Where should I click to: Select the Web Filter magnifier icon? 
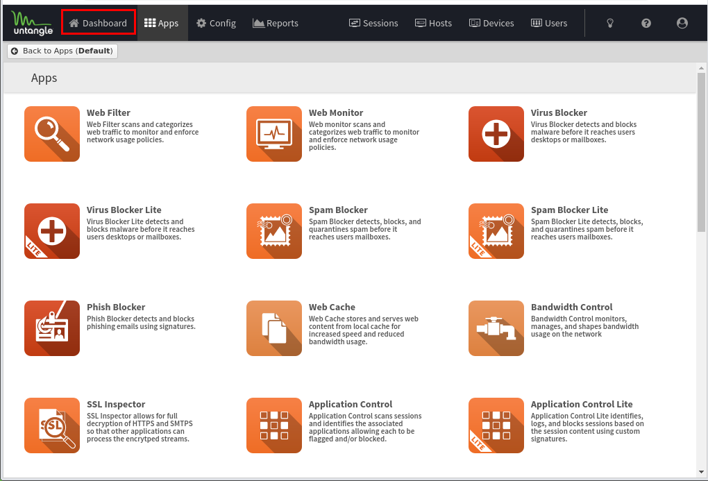pyautogui.click(x=52, y=134)
